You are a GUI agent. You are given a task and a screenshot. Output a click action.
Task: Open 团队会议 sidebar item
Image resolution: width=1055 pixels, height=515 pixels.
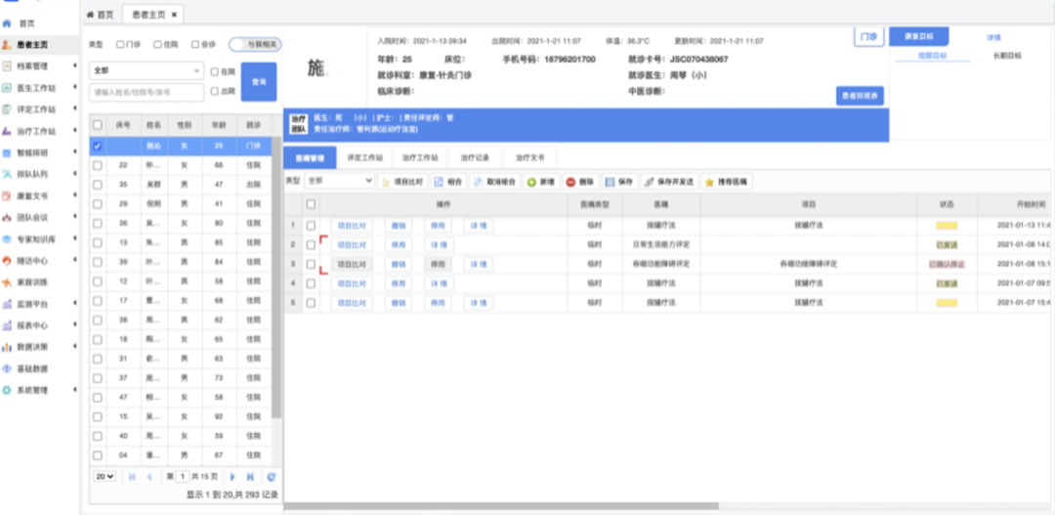click(32, 218)
